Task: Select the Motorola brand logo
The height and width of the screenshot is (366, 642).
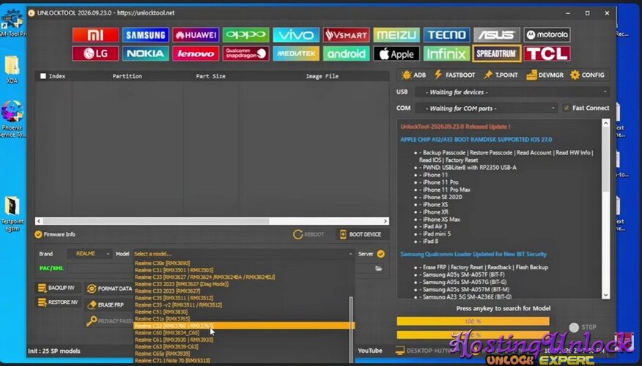Action: tap(547, 35)
